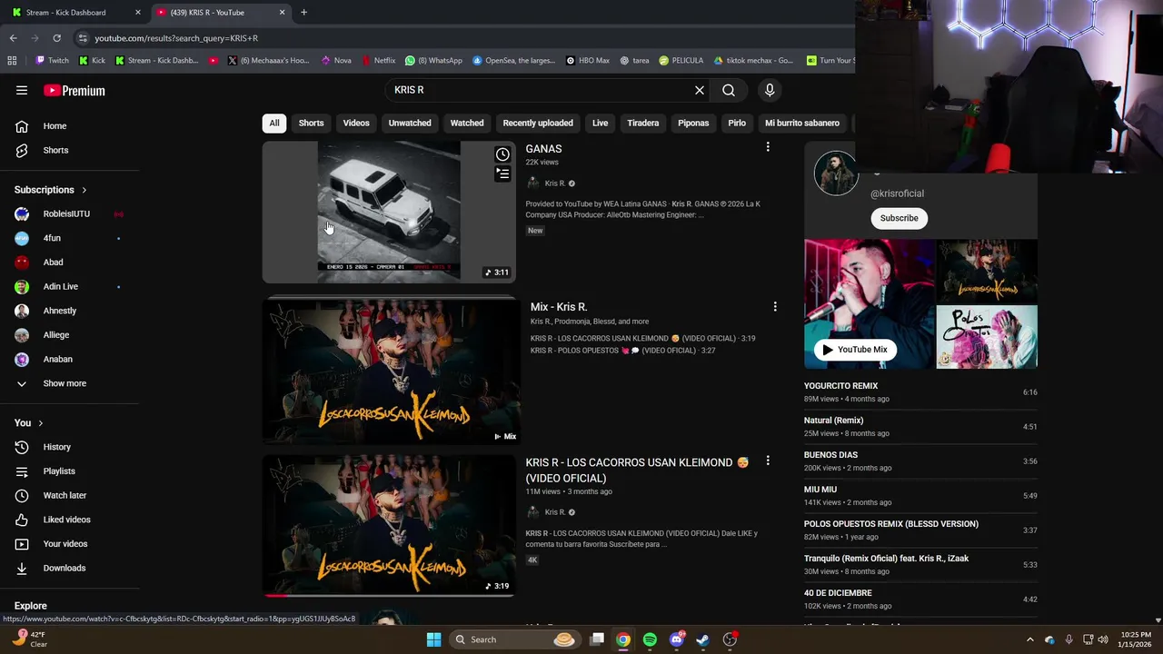Select the Videos filter chip
Viewport: 1163px width, 654px height.
(x=356, y=123)
